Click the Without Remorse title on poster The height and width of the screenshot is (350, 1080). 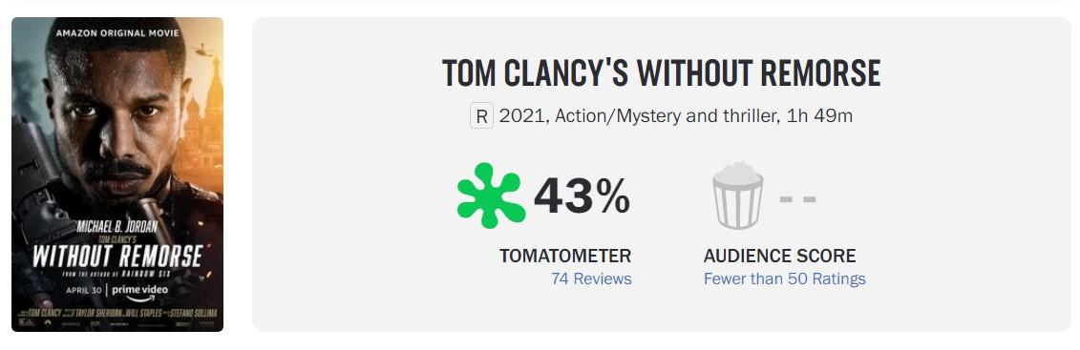pos(117,255)
